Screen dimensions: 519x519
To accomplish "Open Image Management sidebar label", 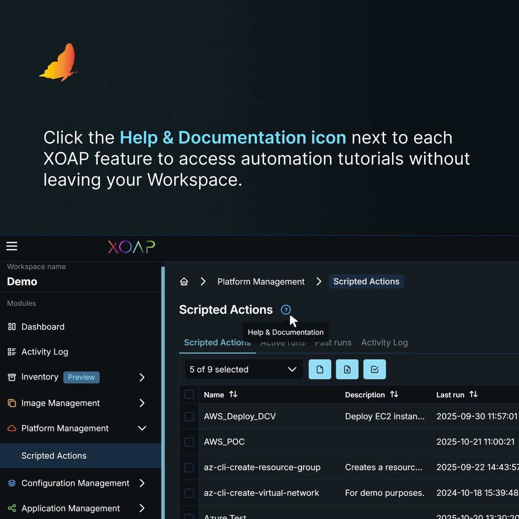I will [61, 403].
